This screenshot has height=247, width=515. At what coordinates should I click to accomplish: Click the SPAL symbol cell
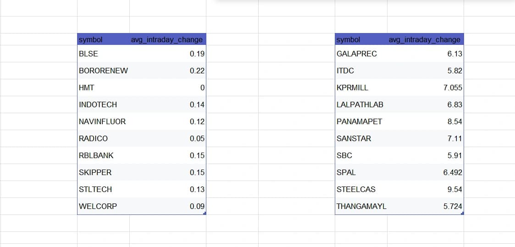[361, 173]
